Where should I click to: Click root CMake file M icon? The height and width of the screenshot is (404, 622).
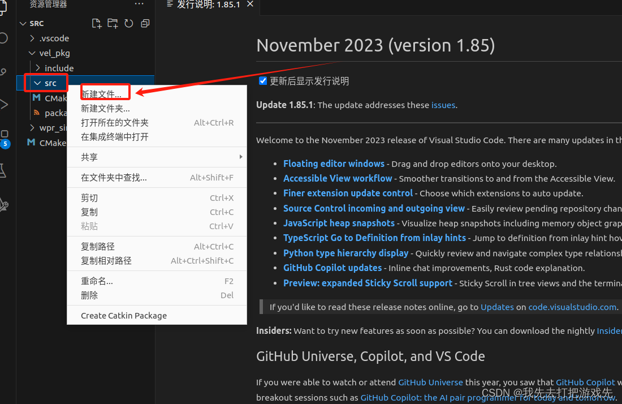[x=31, y=142]
